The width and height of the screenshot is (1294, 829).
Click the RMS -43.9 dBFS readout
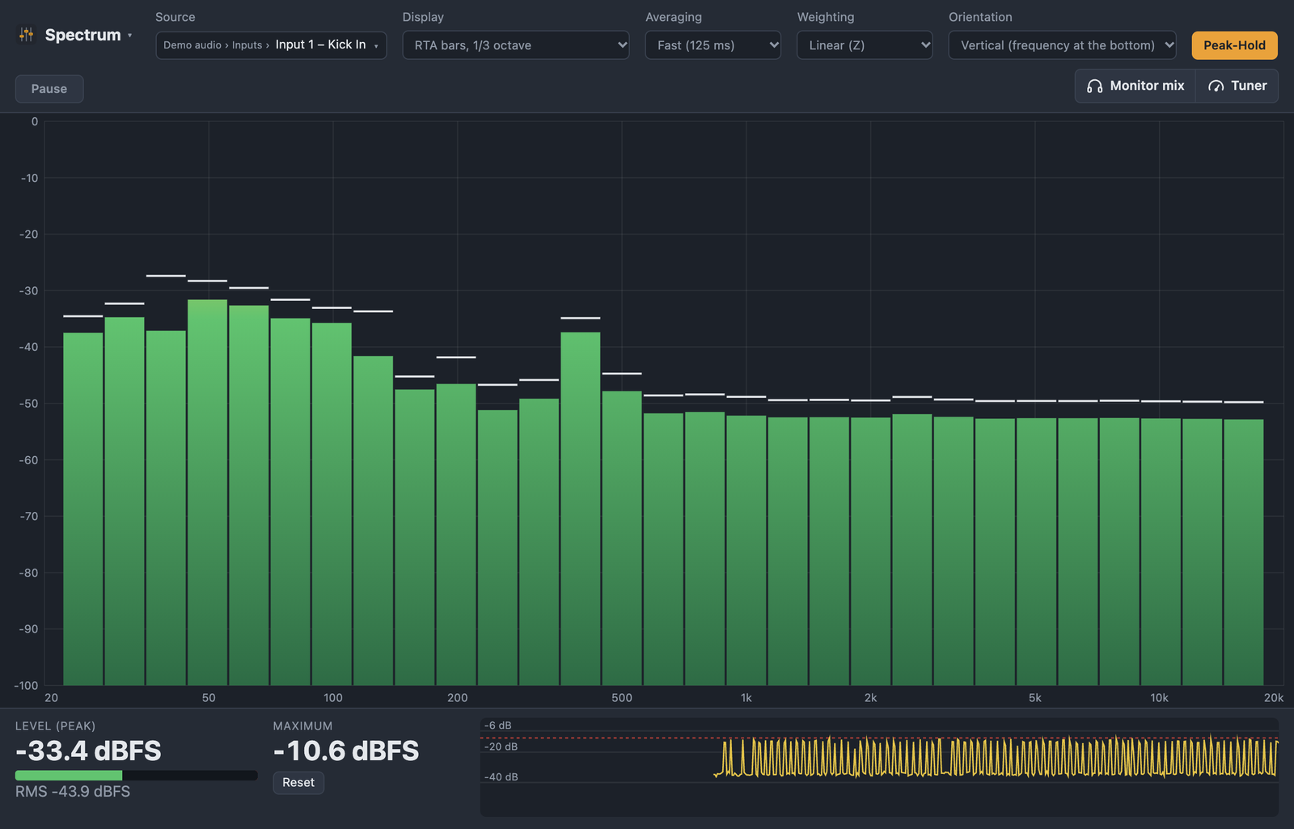click(x=73, y=792)
